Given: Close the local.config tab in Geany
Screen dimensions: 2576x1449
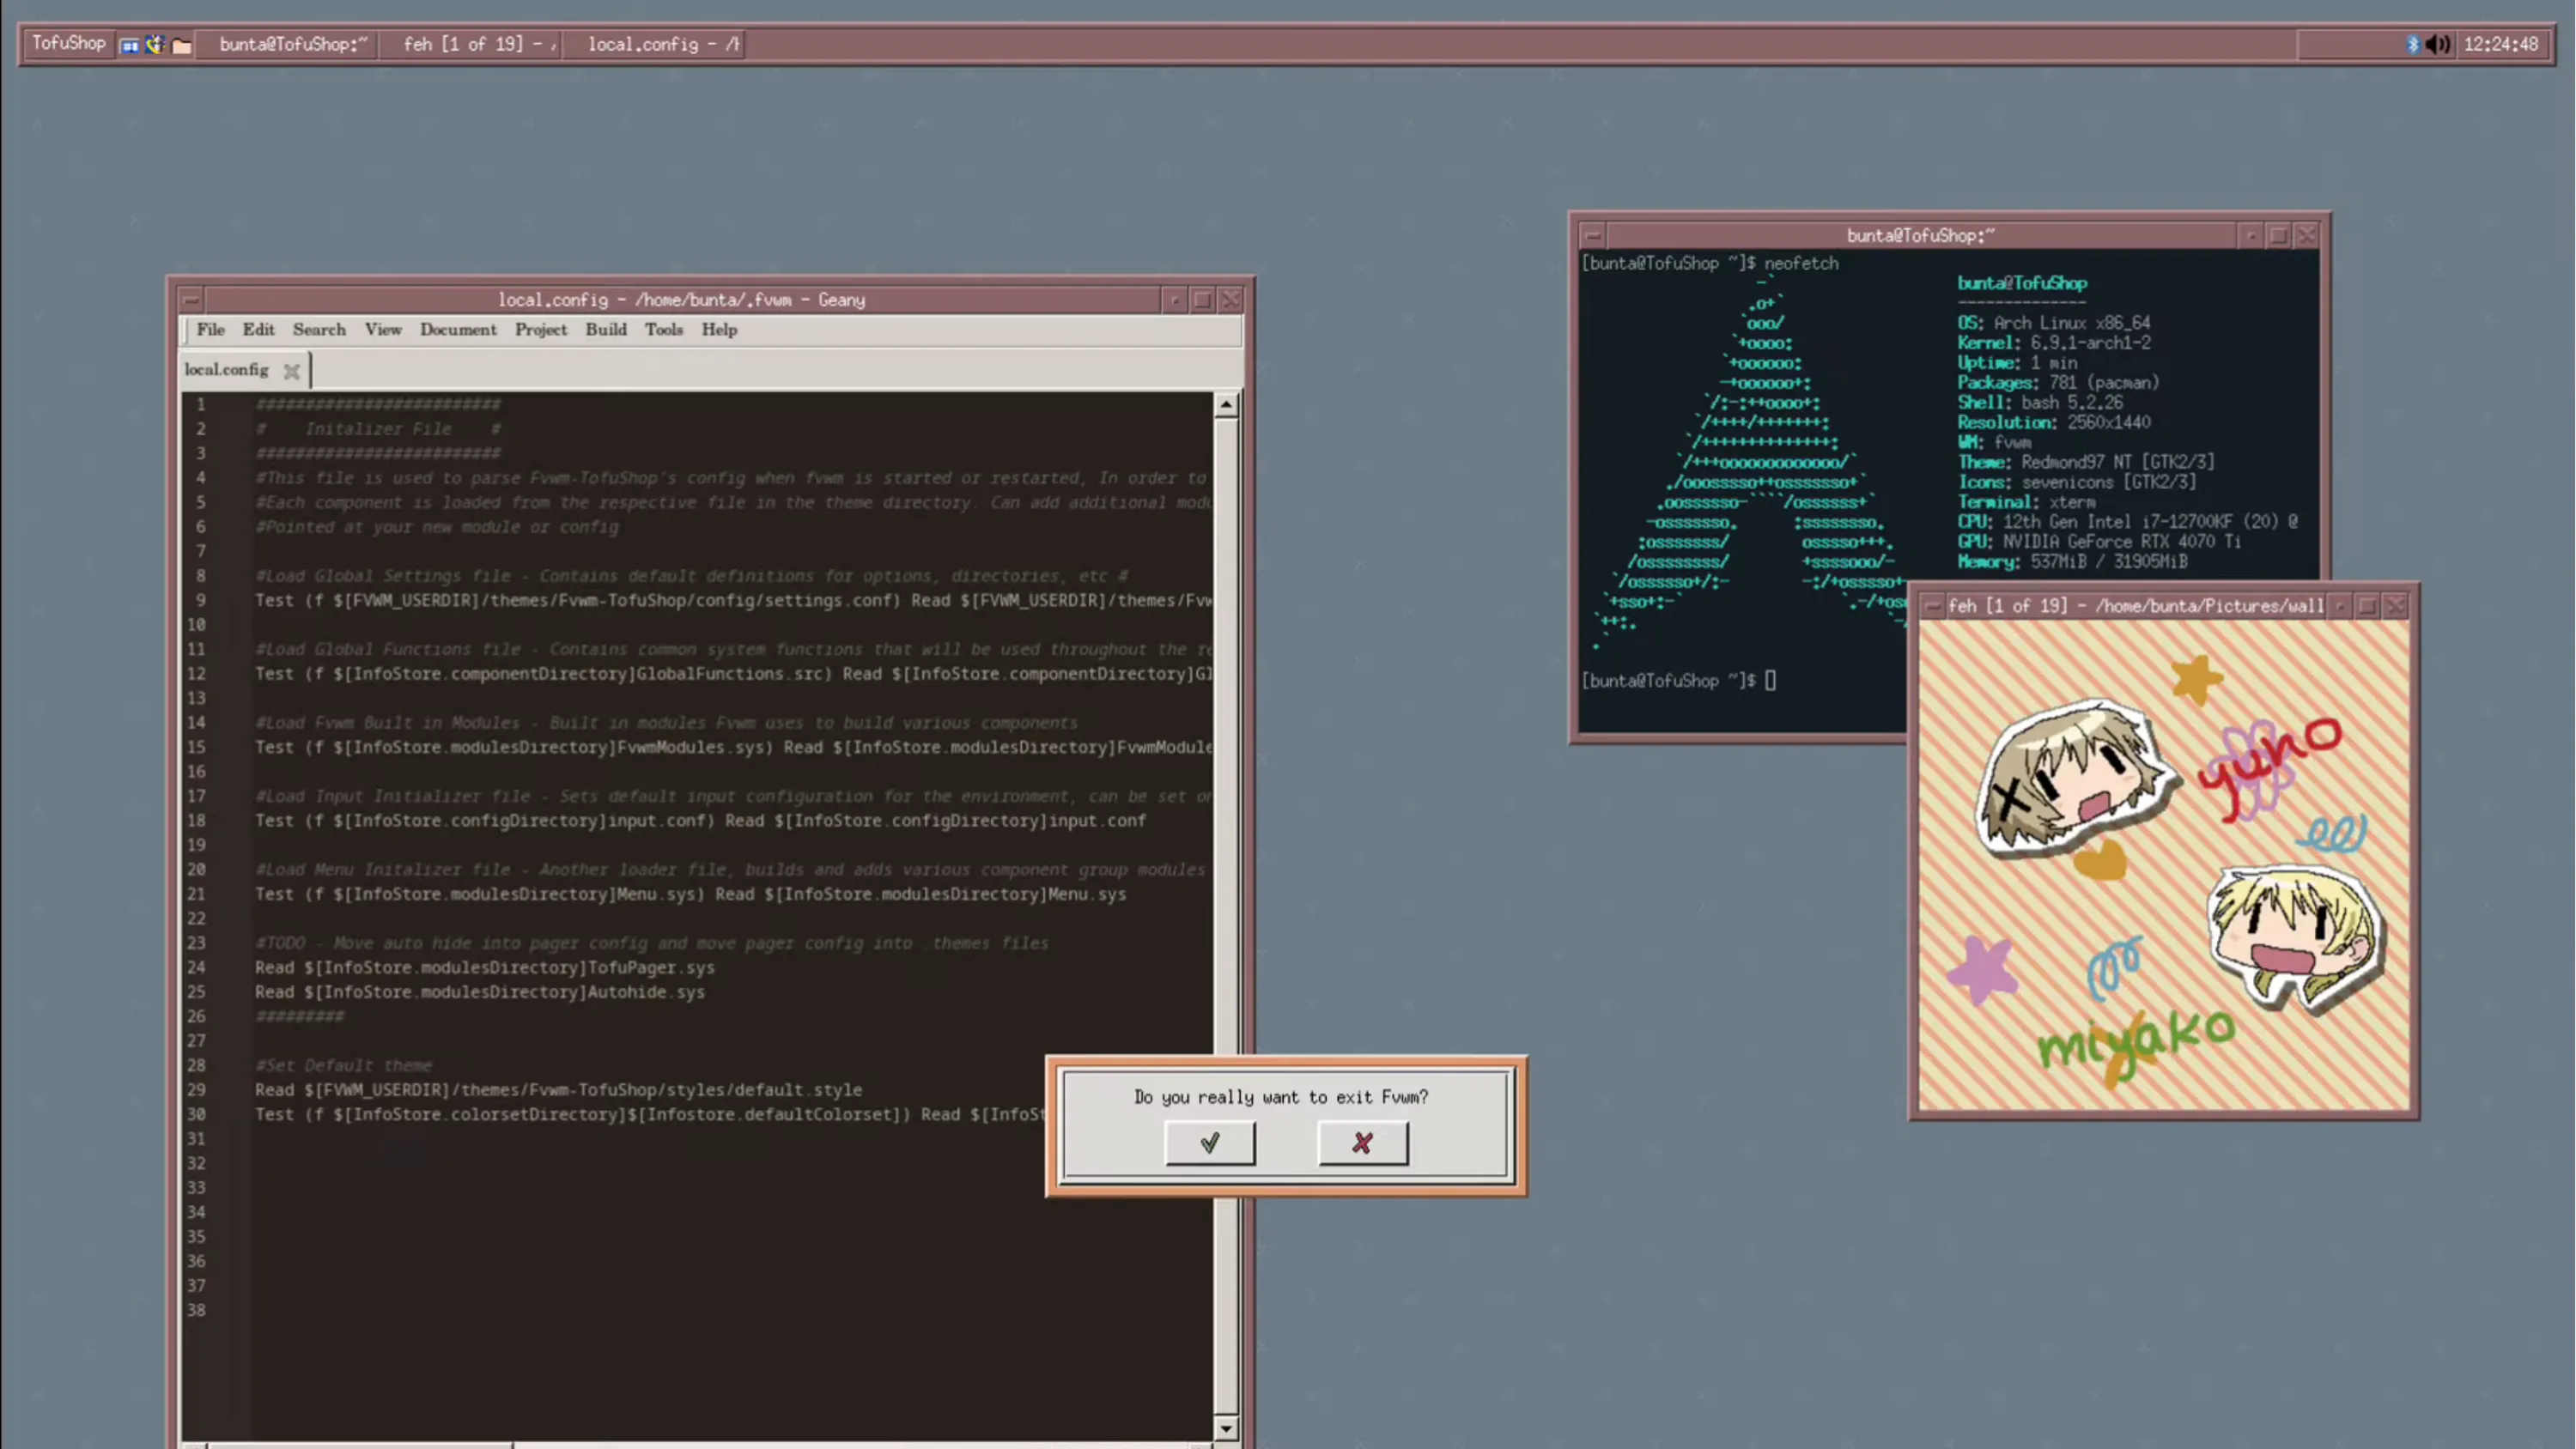Looking at the screenshot, I should pyautogui.click(x=291, y=371).
